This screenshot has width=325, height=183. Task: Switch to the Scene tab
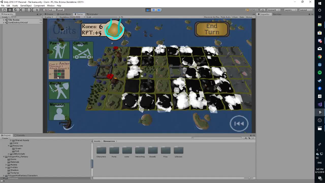tap(49, 14)
